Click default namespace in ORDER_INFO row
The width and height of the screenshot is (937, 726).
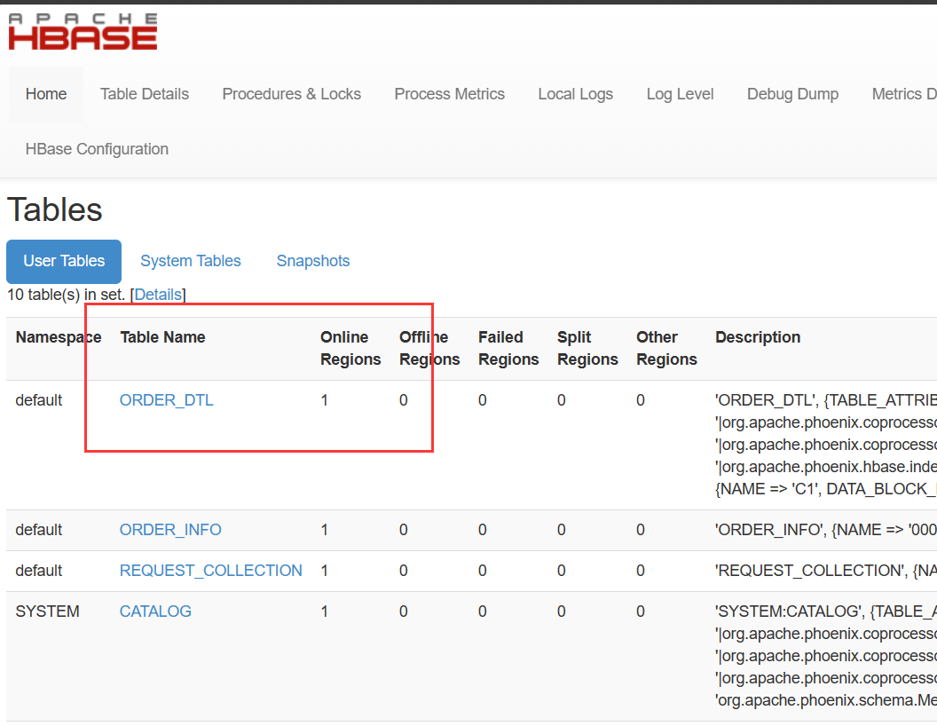tap(39, 530)
